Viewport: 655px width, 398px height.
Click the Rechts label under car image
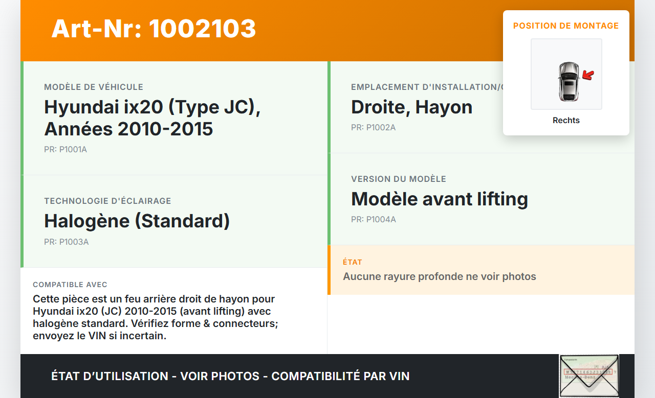(566, 121)
